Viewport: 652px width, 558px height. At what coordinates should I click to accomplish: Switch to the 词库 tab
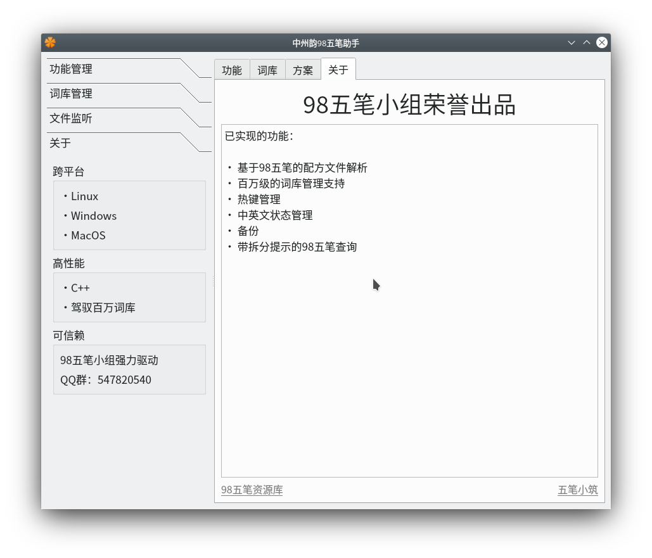pos(267,70)
